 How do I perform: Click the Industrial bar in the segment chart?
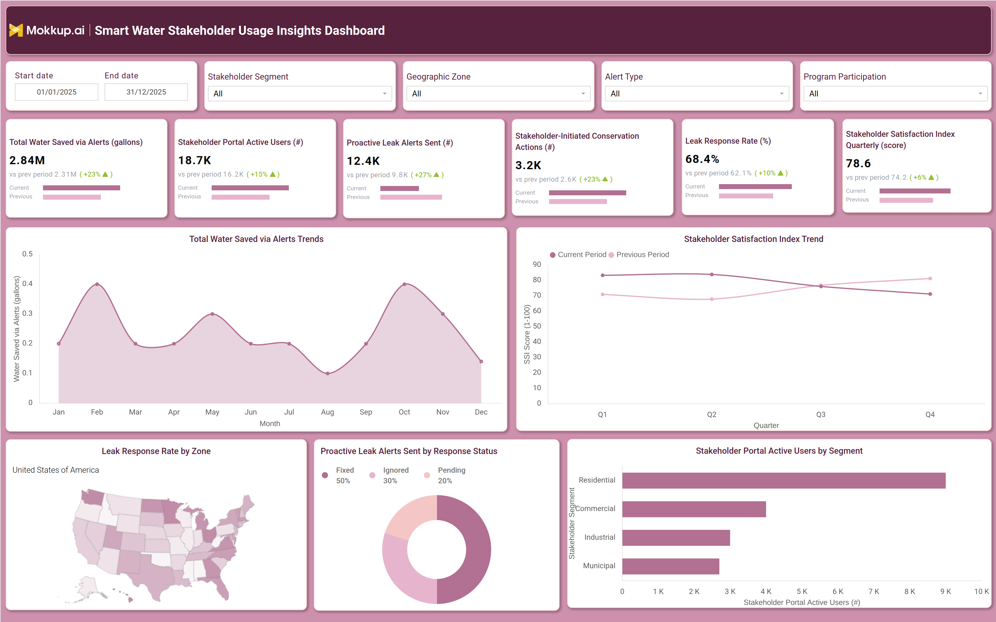click(x=676, y=538)
